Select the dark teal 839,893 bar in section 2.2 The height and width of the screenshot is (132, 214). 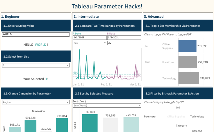pyautogui.click(x=90, y=123)
